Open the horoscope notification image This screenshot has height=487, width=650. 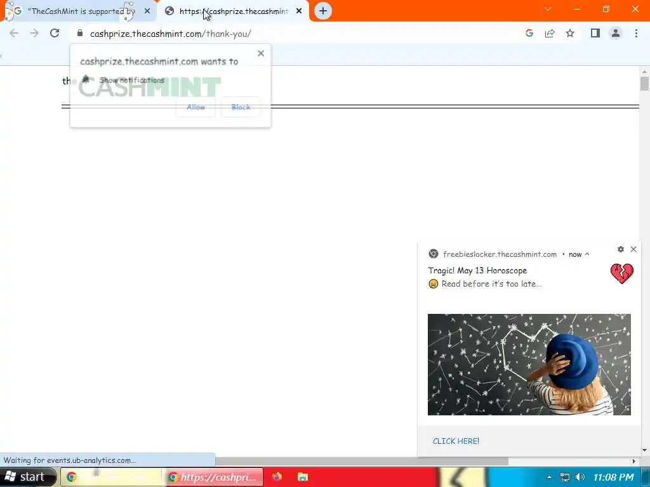coord(529,365)
